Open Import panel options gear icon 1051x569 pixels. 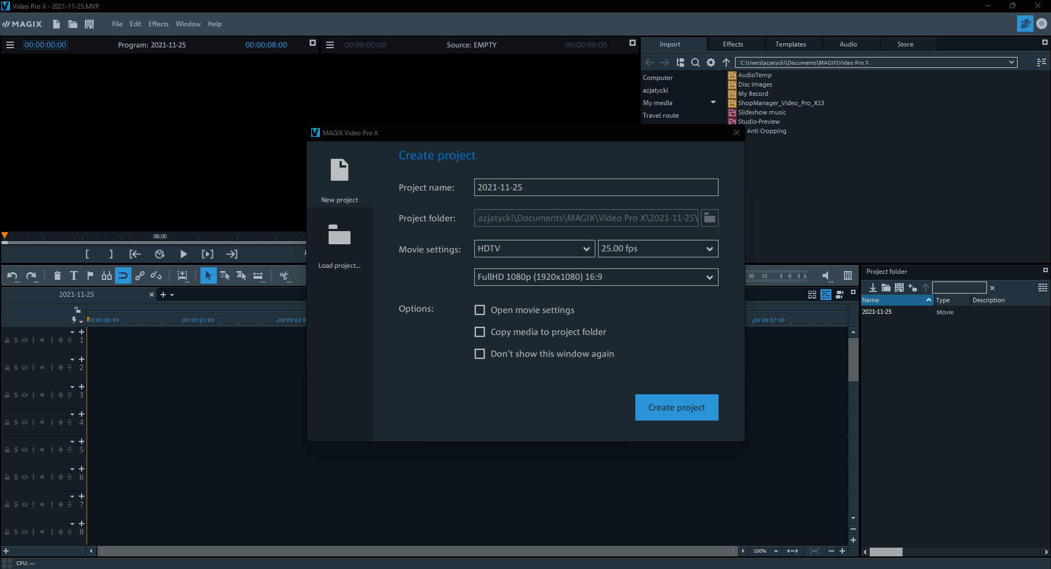pos(711,62)
